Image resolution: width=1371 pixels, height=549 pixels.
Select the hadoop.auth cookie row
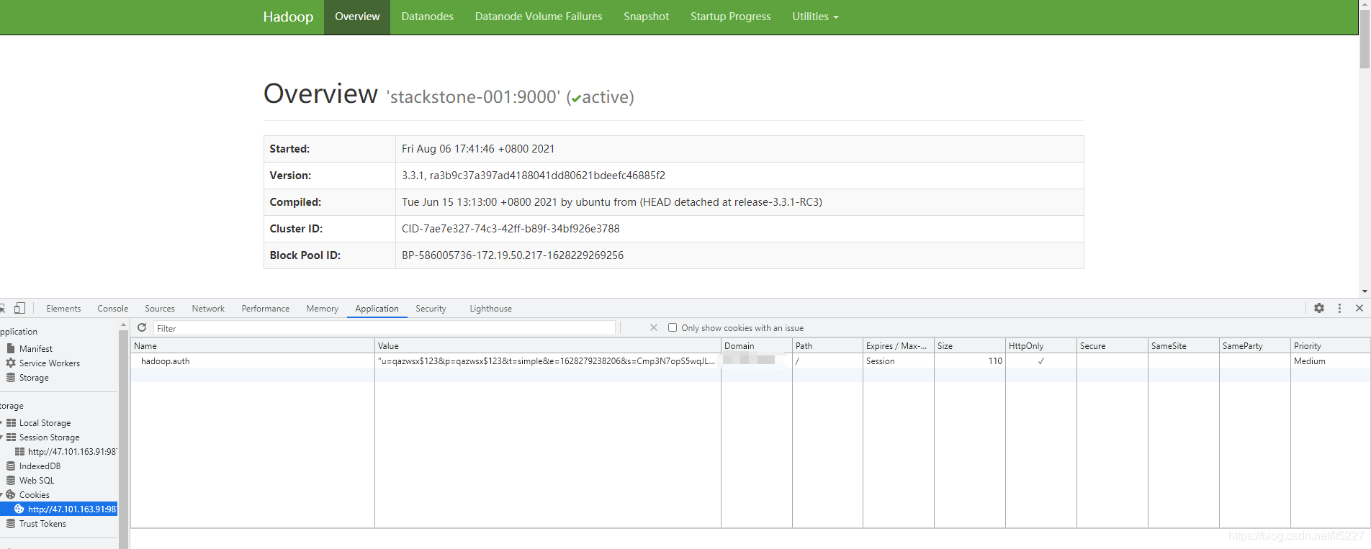750,361
